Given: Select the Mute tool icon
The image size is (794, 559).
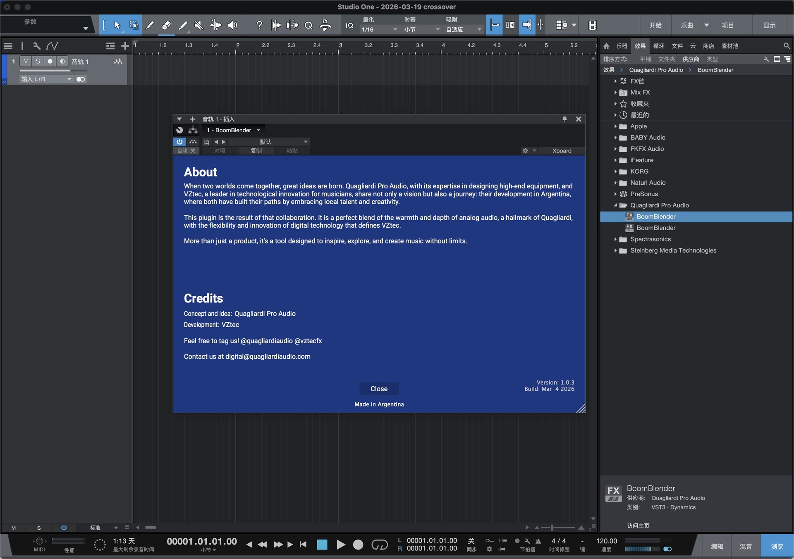Looking at the screenshot, I should click(x=199, y=25).
